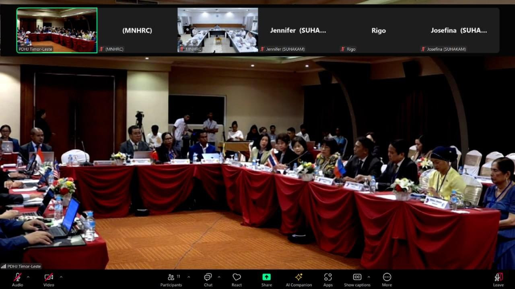Click muted mic icon on Josefina tile
The width and height of the screenshot is (515, 289).
423,49
